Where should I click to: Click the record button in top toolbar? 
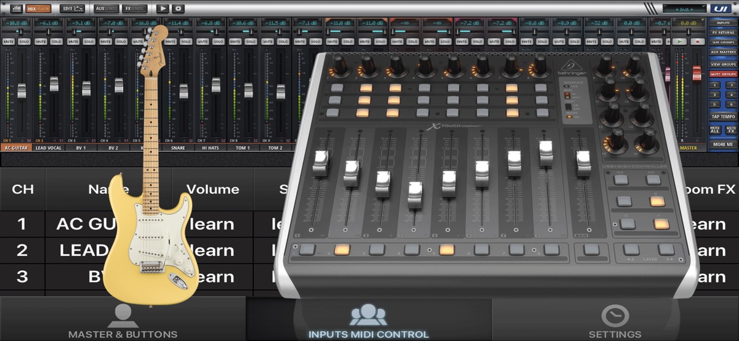point(178,9)
